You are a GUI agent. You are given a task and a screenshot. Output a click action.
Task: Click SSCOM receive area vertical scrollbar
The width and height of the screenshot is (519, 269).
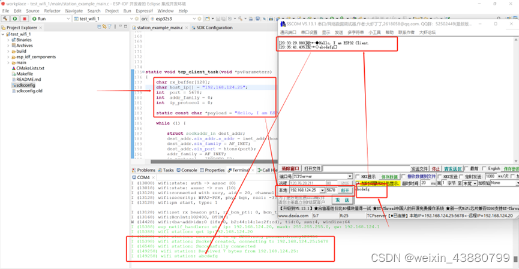coord(515,101)
